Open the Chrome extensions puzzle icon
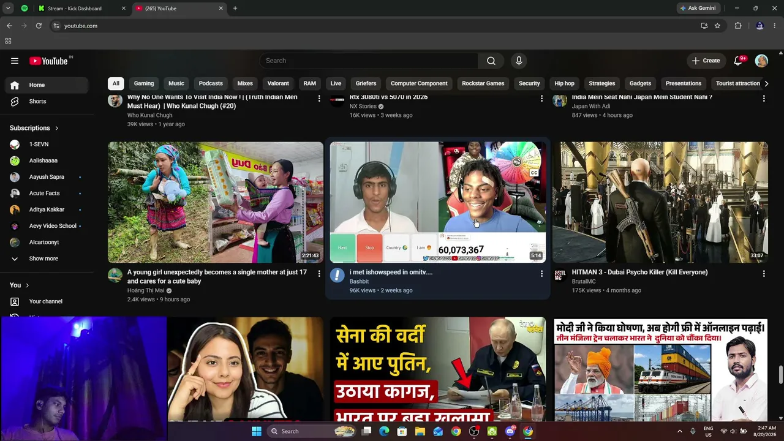This screenshot has width=784, height=441. tap(738, 26)
